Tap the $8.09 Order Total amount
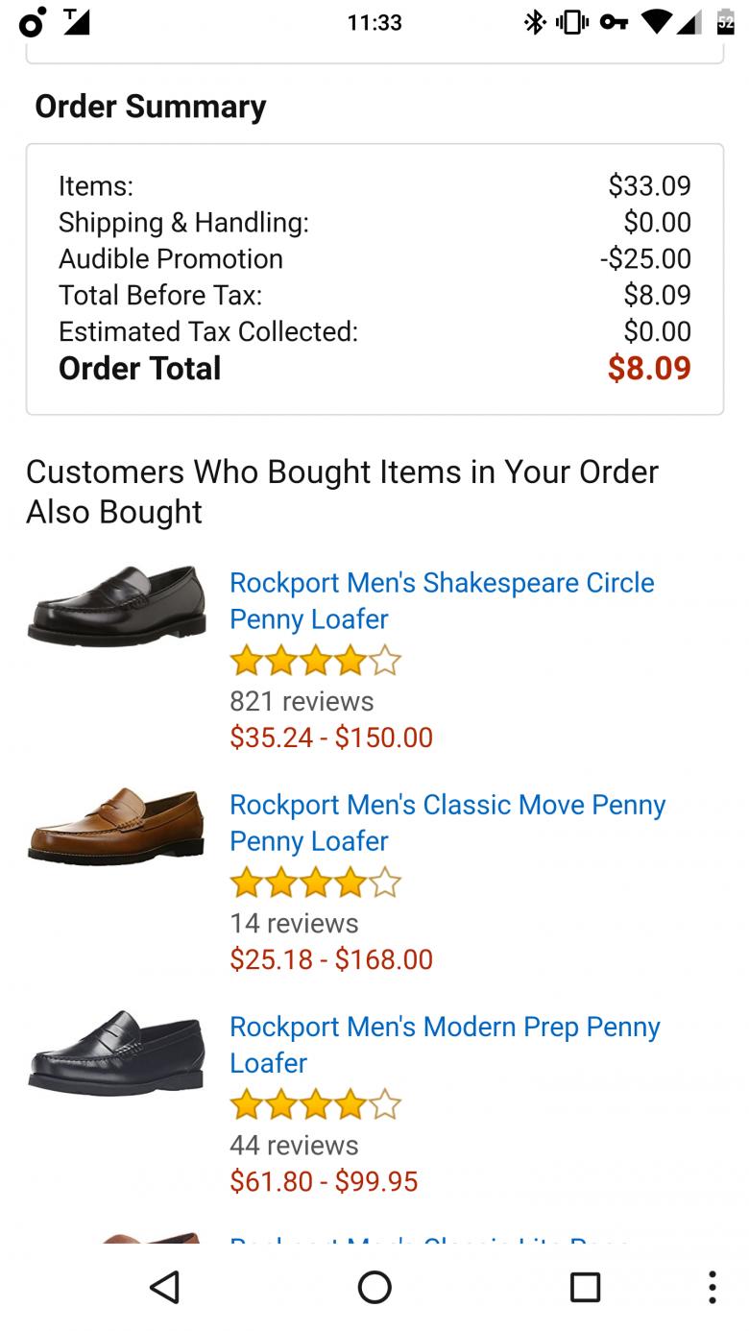The image size is (749, 1331). (649, 368)
